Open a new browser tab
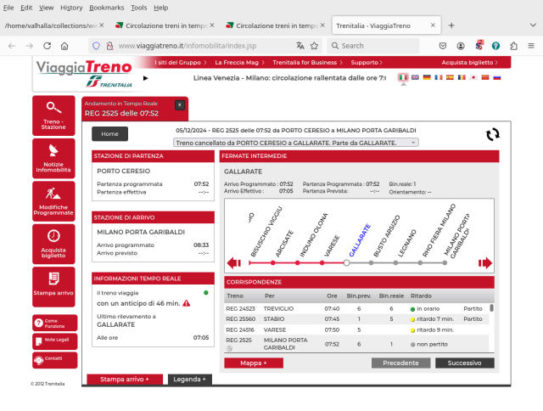543x411 pixels. coord(451,25)
